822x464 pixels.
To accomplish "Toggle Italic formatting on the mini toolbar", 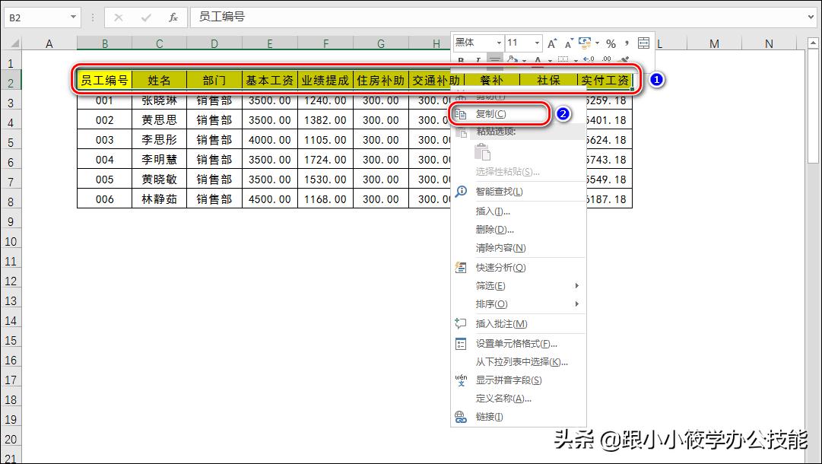I will pos(479,59).
